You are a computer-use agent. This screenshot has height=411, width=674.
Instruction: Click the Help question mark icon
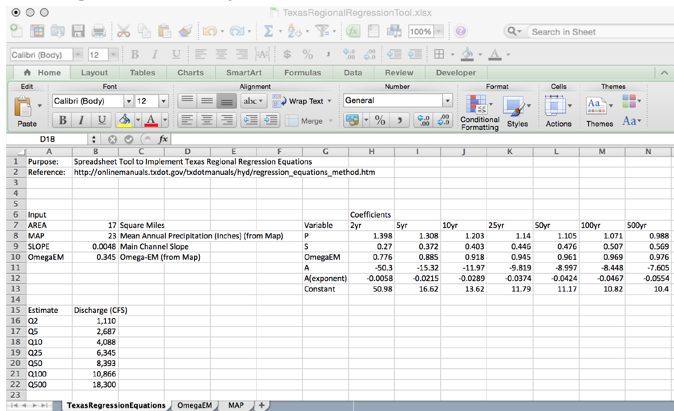click(x=460, y=31)
